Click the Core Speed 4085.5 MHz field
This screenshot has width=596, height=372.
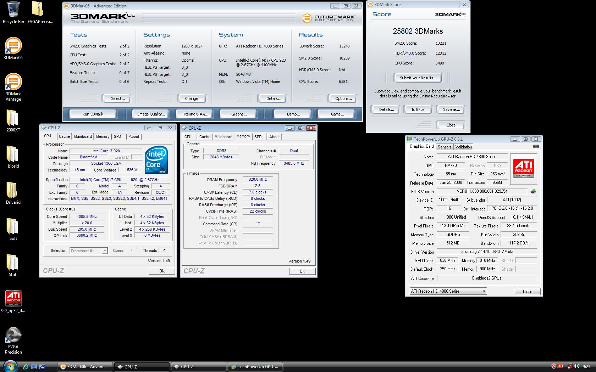87,216
